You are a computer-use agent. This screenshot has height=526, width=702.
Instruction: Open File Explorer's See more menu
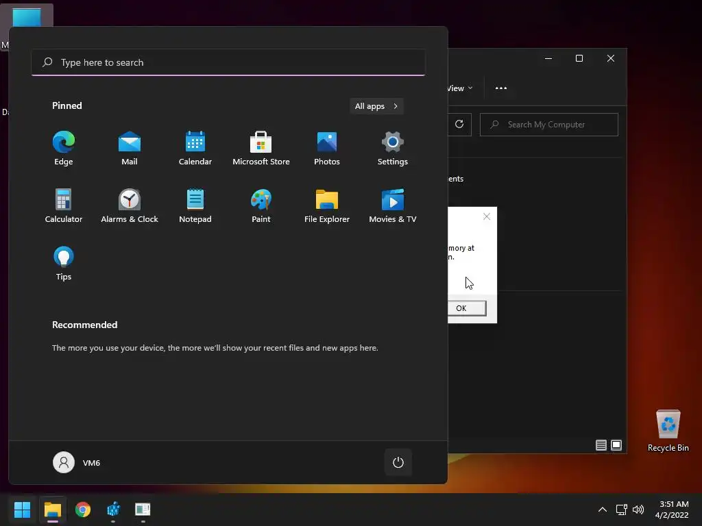coord(501,88)
